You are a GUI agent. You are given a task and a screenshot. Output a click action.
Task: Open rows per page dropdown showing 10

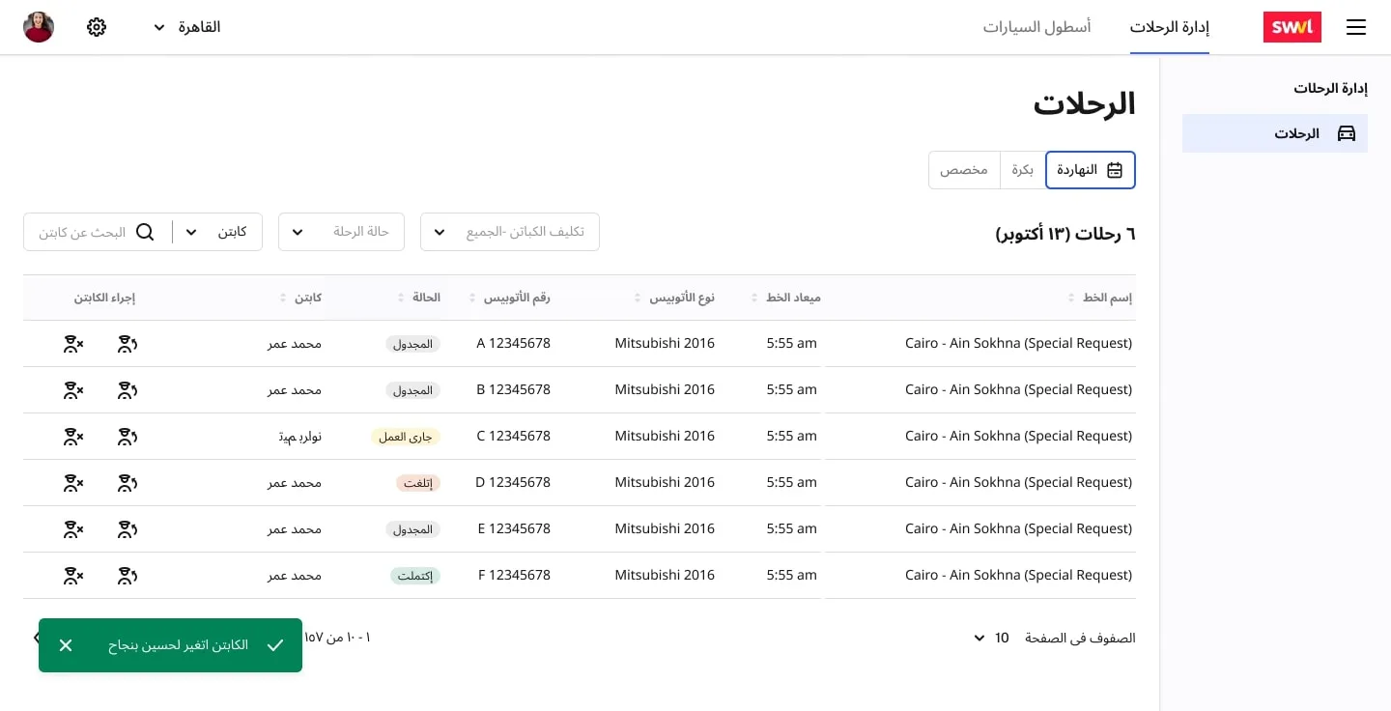click(x=991, y=638)
